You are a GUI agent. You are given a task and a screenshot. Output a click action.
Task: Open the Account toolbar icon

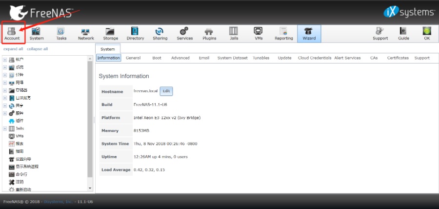12,34
